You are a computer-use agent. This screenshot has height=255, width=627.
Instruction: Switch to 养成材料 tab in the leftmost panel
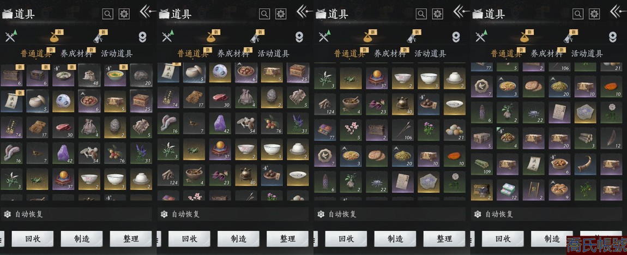[76, 53]
